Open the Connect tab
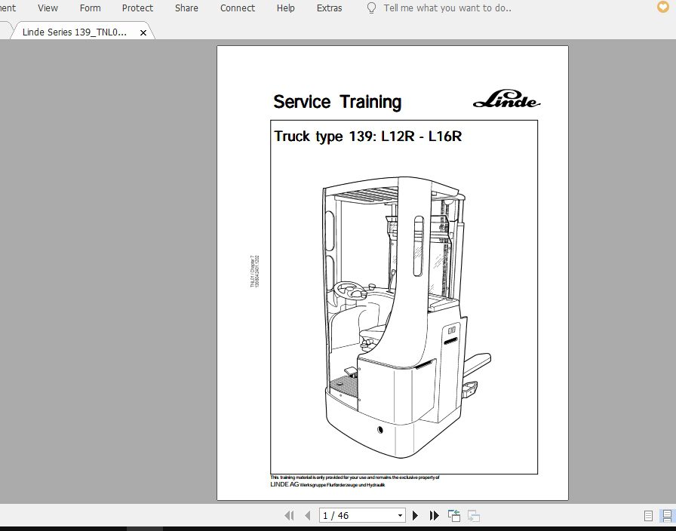Image resolution: width=676 pixels, height=531 pixels. coord(238,8)
